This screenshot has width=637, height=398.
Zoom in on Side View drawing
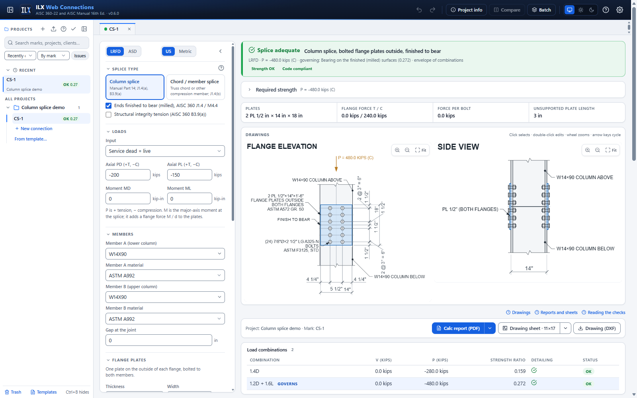[x=588, y=150]
